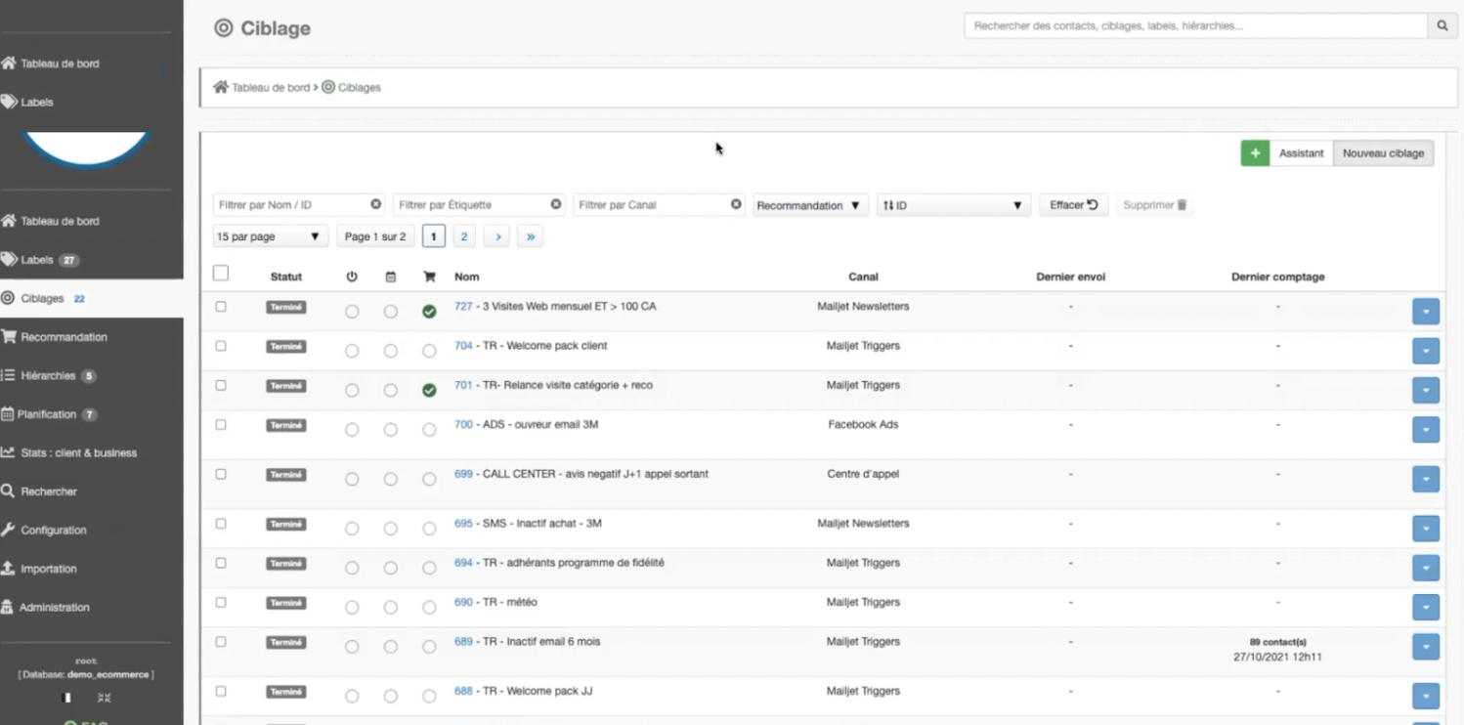
Task: Click the 89 contact(s) count text
Action: tap(1277, 642)
